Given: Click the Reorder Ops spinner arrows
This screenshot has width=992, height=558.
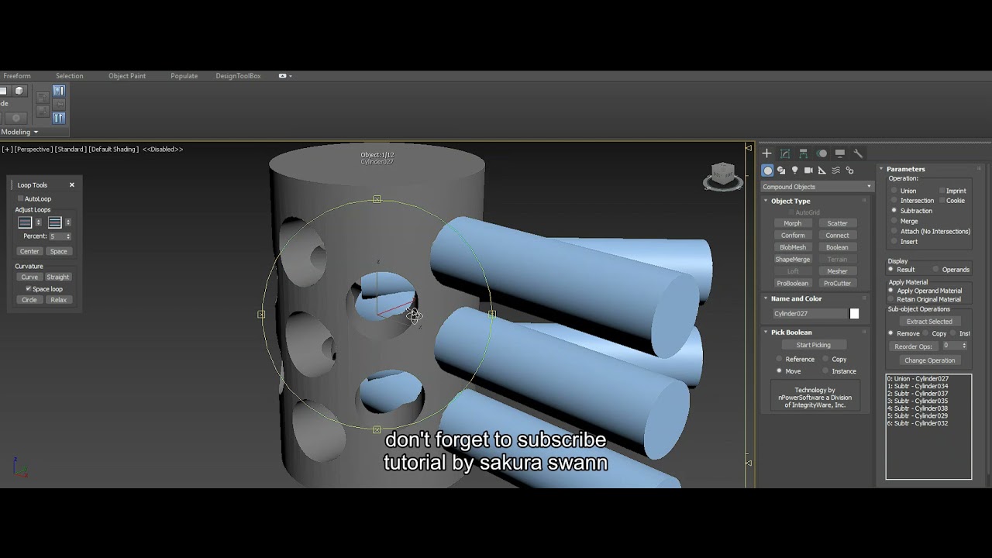Looking at the screenshot, I should (x=964, y=346).
